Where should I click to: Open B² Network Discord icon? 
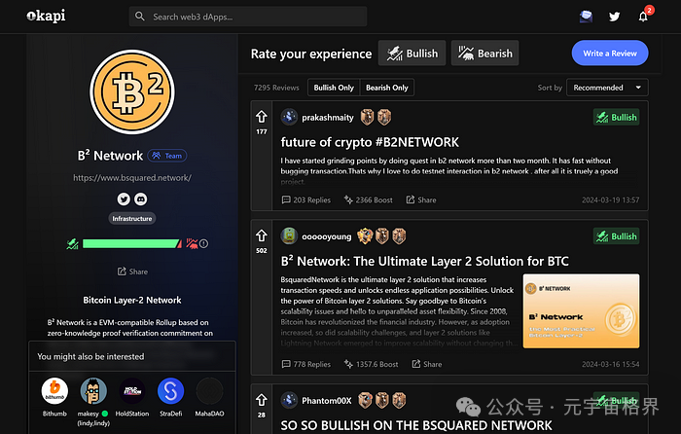click(x=140, y=199)
